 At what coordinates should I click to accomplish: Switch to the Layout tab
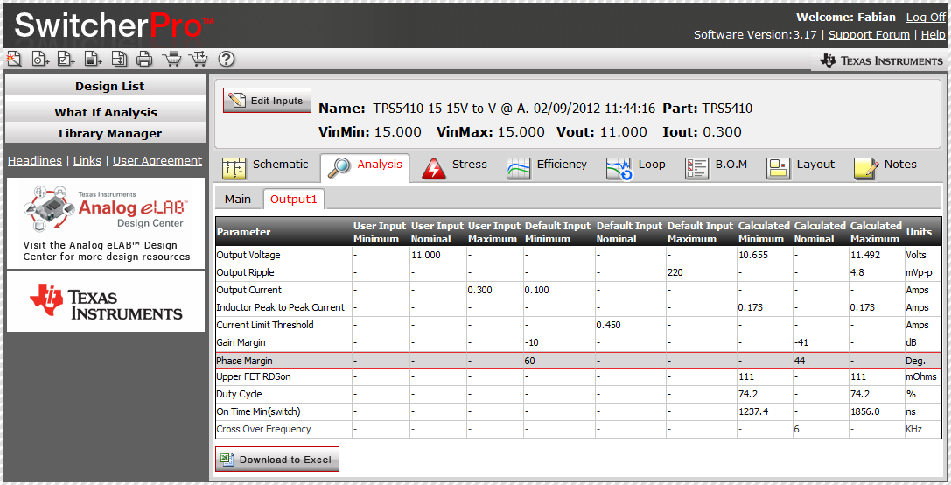point(815,165)
